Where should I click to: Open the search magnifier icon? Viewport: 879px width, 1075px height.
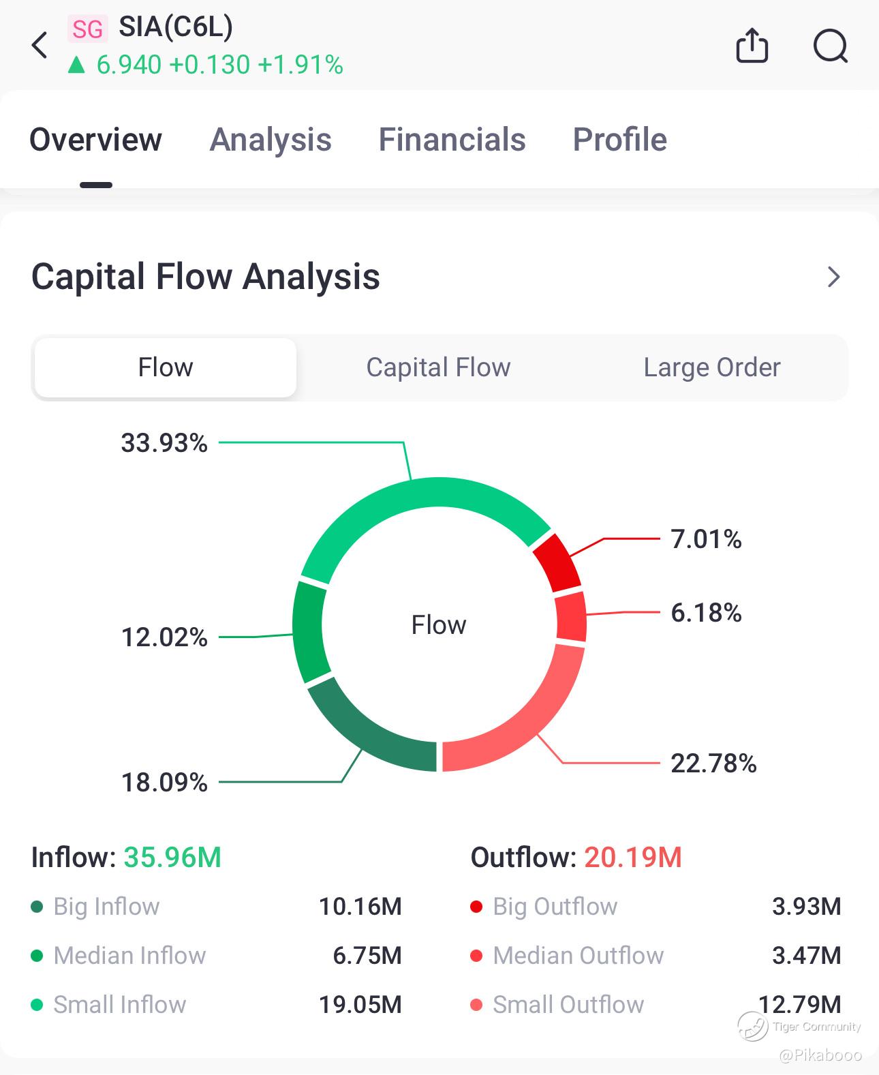tap(830, 46)
